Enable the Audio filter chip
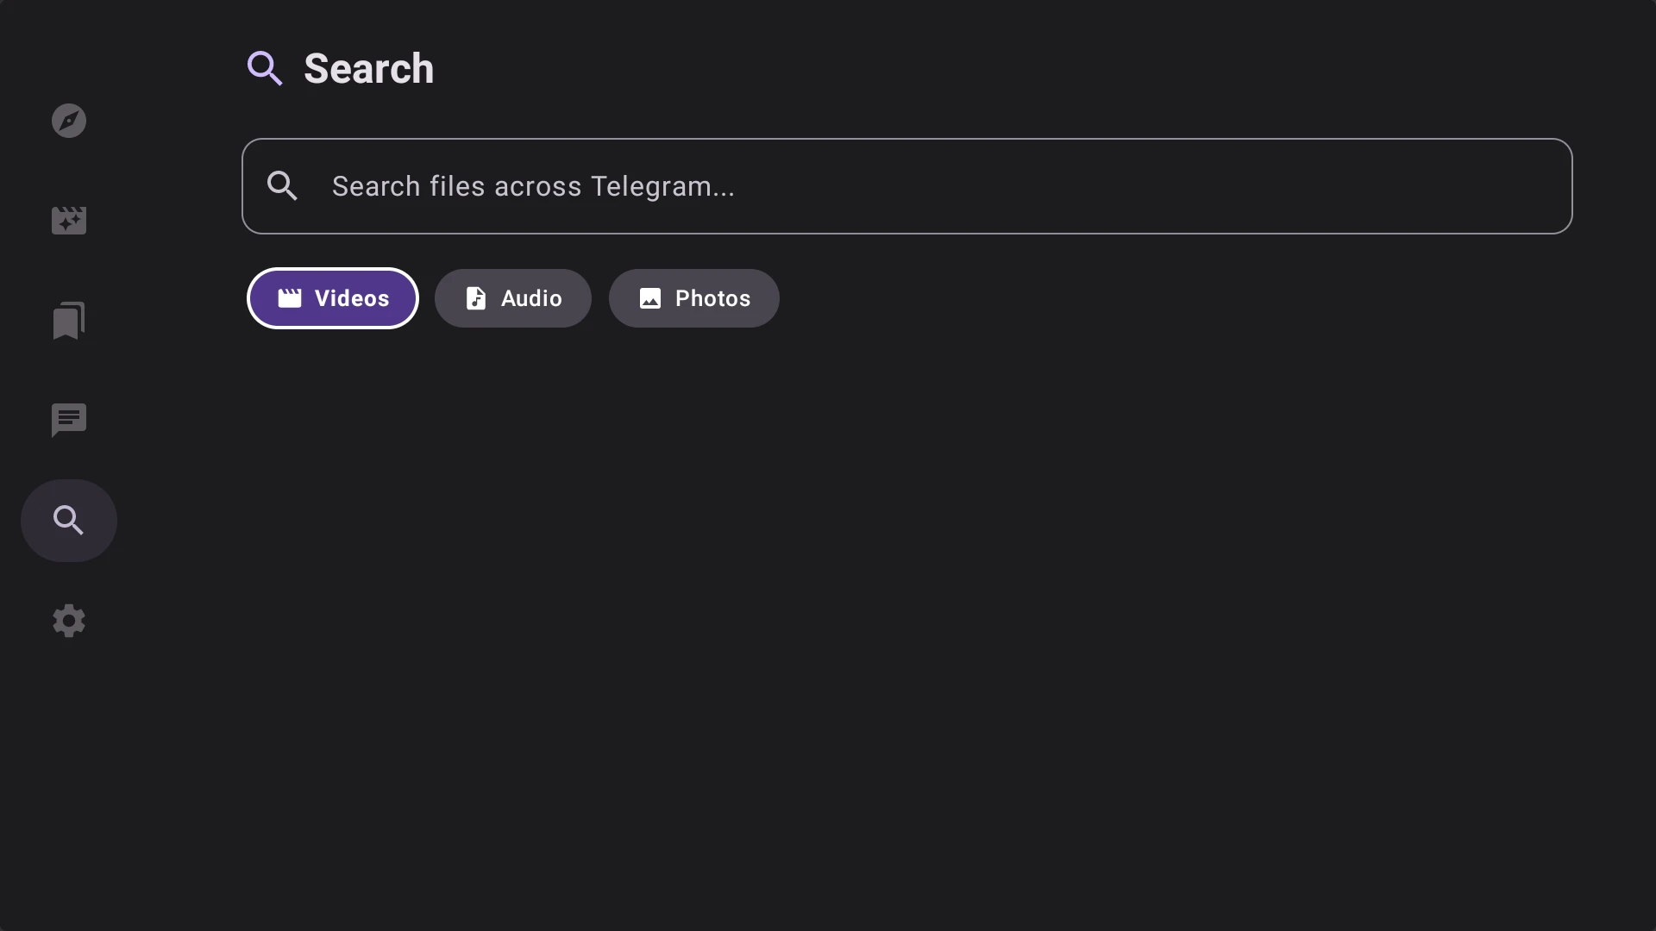 (x=513, y=298)
